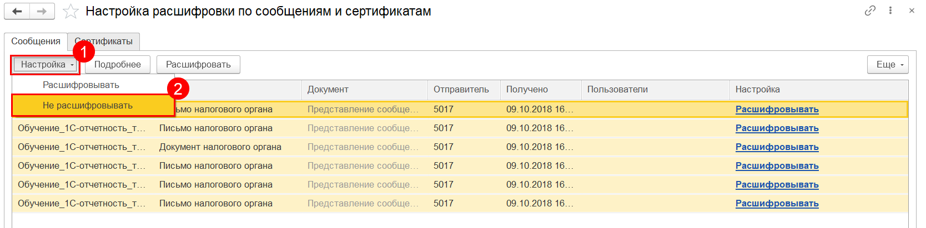Copy the link using the chain icon
Viewport: 926px width, 228px height.
870,11
